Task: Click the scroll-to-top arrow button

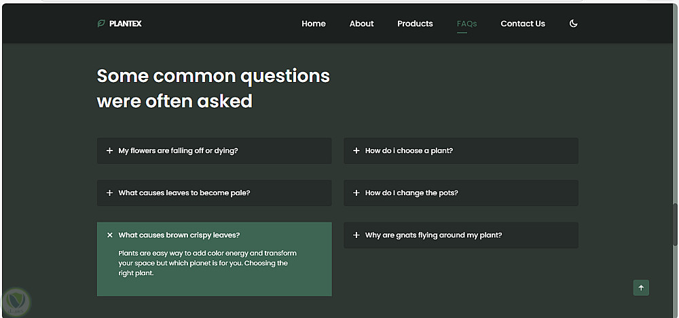Action: [641, 287]
